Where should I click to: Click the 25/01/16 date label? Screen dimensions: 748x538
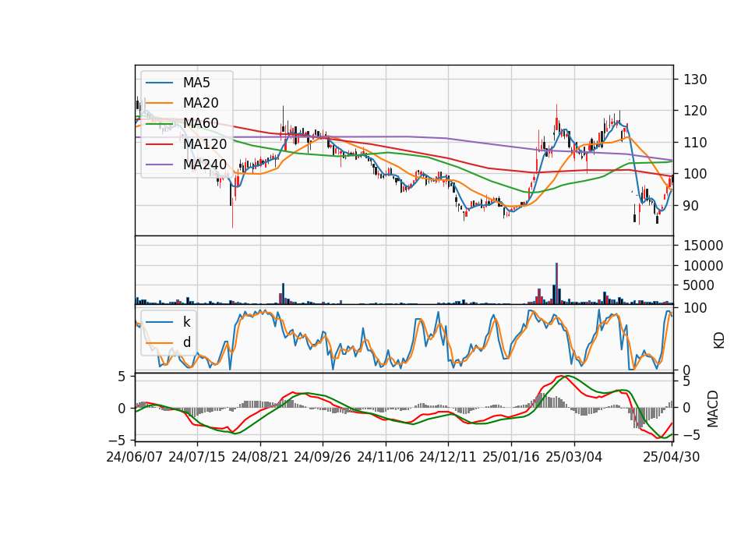(x=511, y=457)
